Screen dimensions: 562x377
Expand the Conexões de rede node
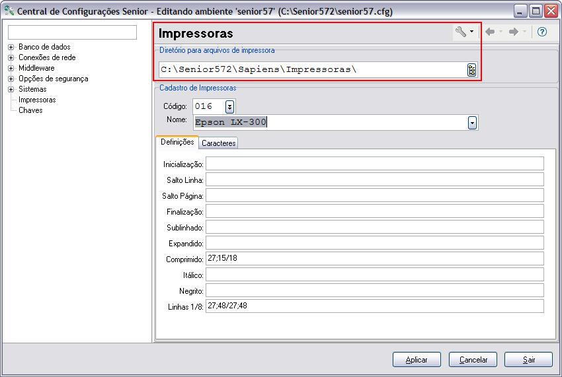pos(11,57)
